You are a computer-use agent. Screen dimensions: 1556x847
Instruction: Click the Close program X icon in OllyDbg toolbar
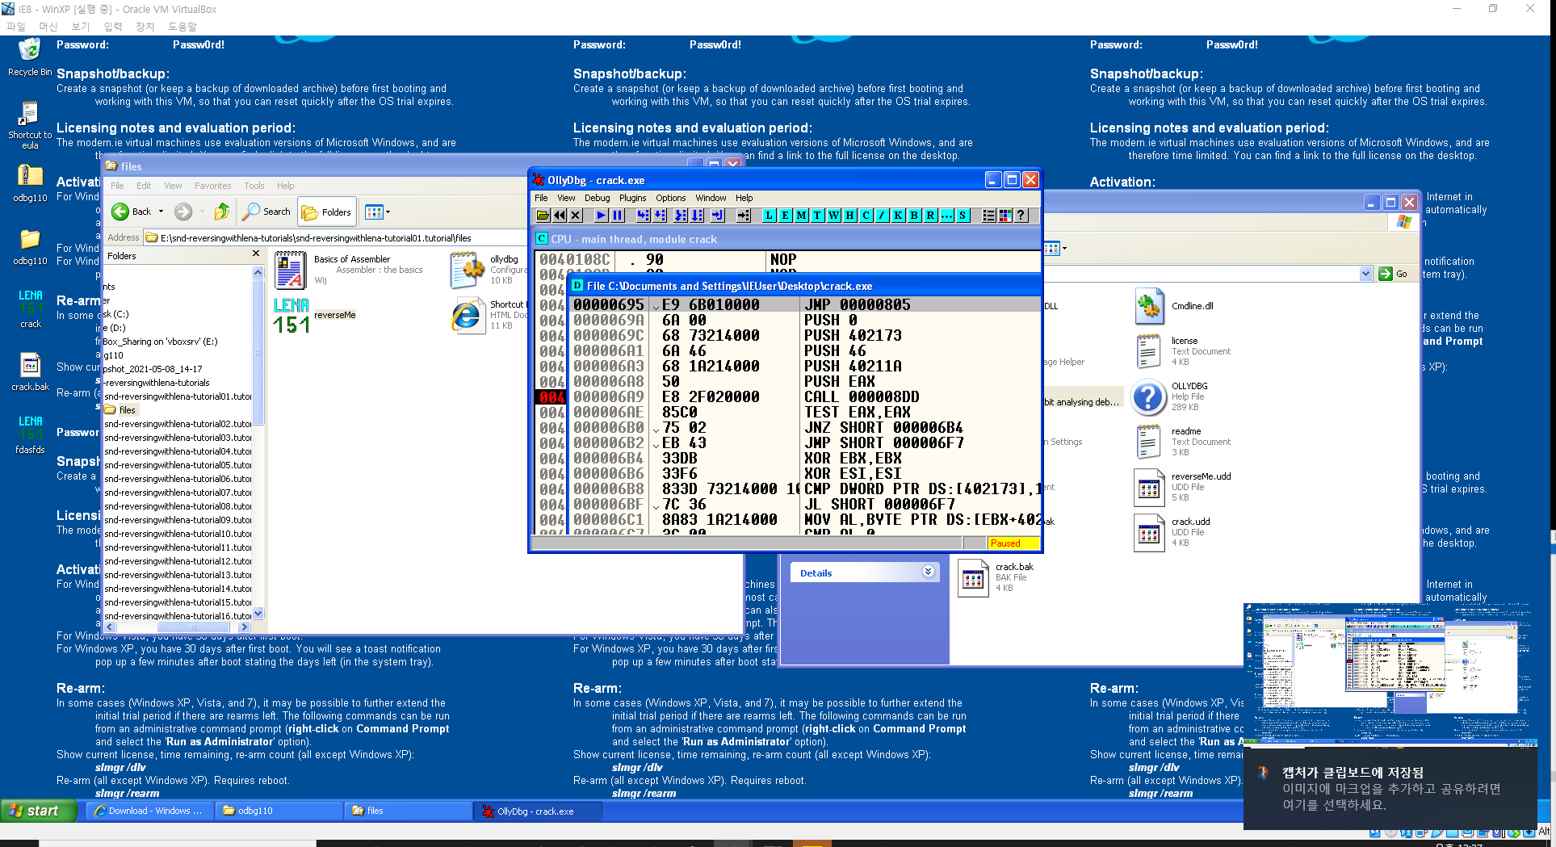coord(575,215)
